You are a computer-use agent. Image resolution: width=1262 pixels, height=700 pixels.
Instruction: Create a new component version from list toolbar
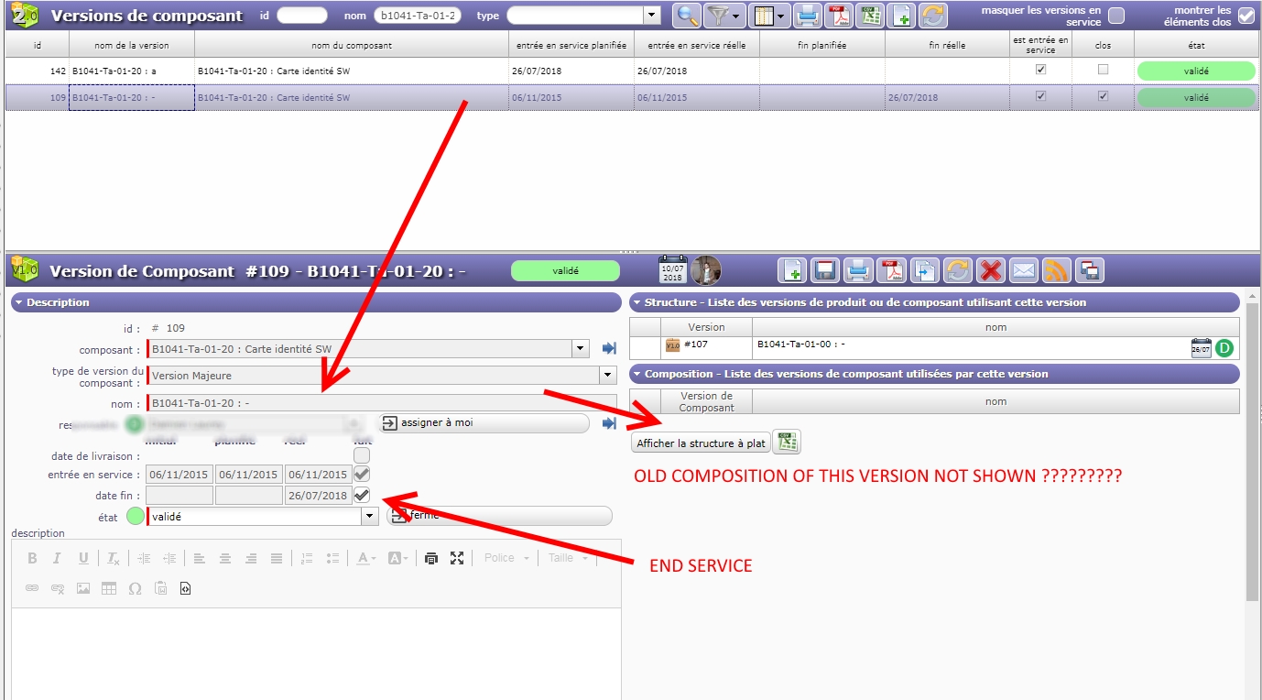tap(903, 15)
